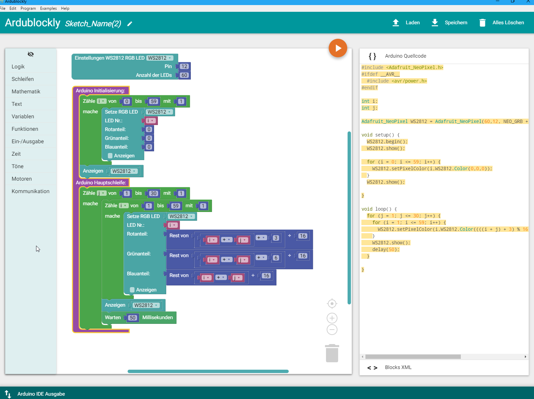Zoom in the workspace with plus icon

tap(332, 318)
